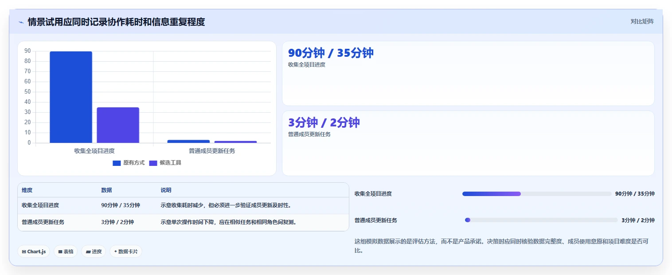Viewport: 672px width, 275px height.
Task: Click the lightning icon beside the header title
Action: [21, 22]
